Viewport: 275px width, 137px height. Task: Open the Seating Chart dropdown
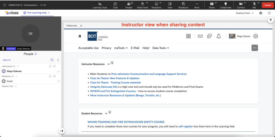[245, 13]
